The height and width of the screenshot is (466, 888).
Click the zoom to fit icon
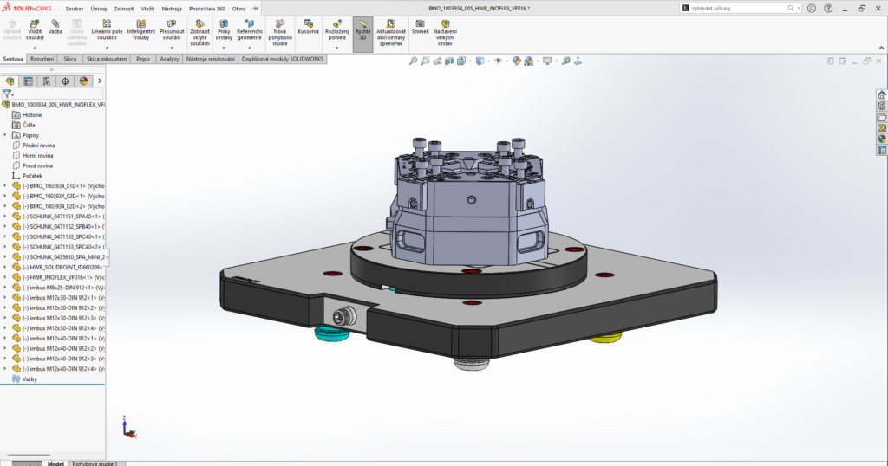point(414,61)
